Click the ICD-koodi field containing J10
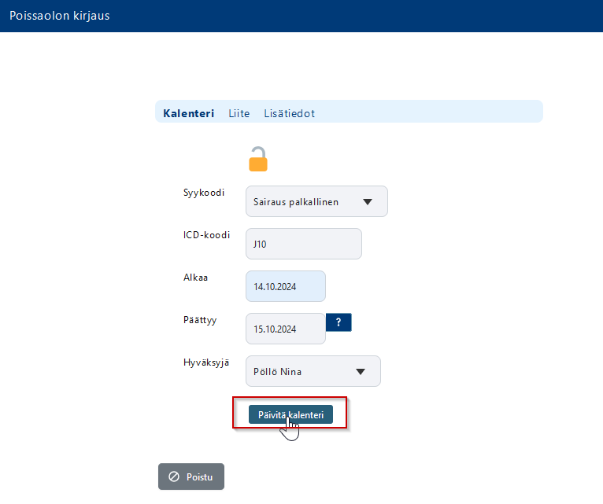This screenshot has height=504, width=603. pos(303,244)
